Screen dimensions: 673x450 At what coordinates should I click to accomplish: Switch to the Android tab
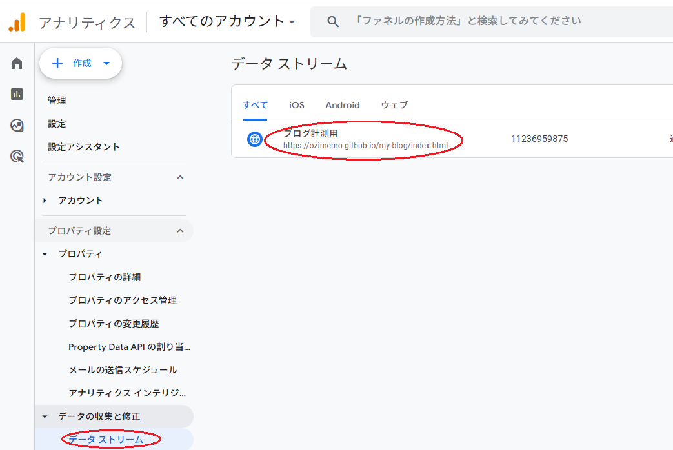[343, 105]
